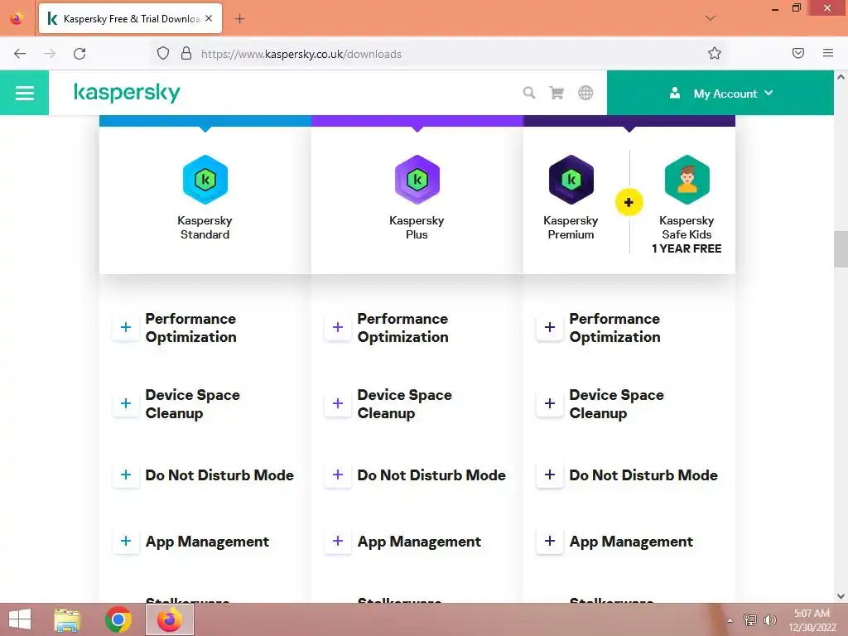The image size is (848, 636).
Task: Bookmark the page with the star icon
Action: [x=715, y=53]
